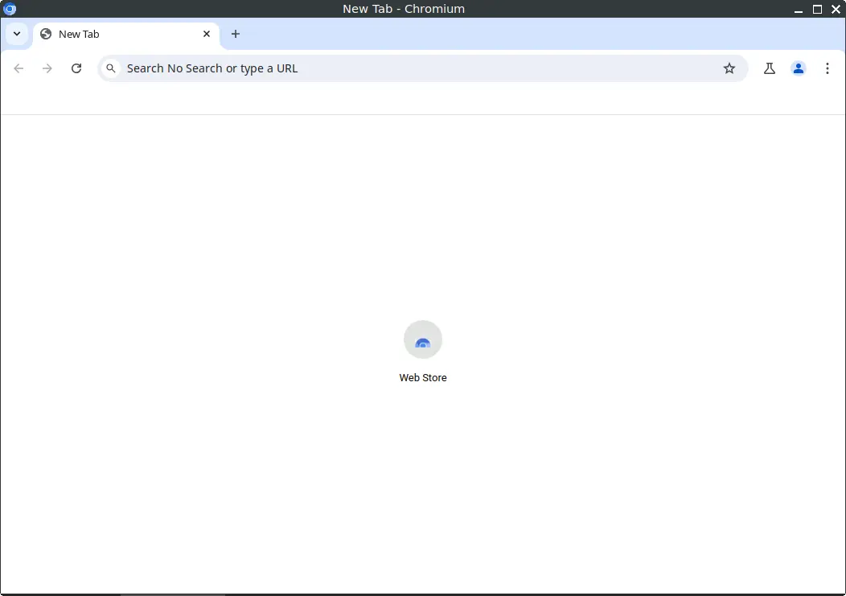Bookmark this tab with star icon

point(729,68)
